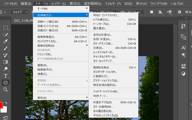Choose レベル補正 from submenu

coord(114,20)
